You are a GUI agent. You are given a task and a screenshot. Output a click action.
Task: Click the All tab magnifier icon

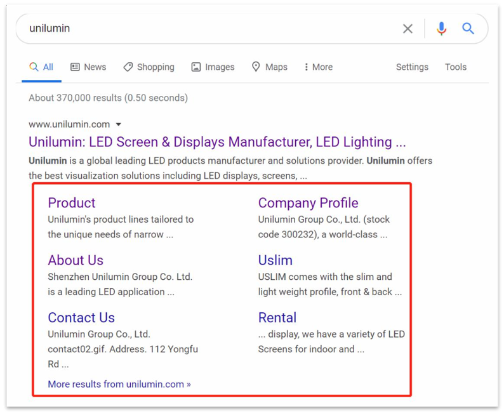point(34,67)
